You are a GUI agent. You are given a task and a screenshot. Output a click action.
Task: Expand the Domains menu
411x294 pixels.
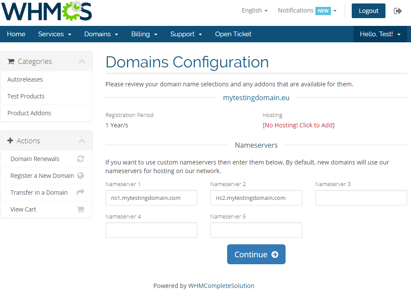[101, 34]
